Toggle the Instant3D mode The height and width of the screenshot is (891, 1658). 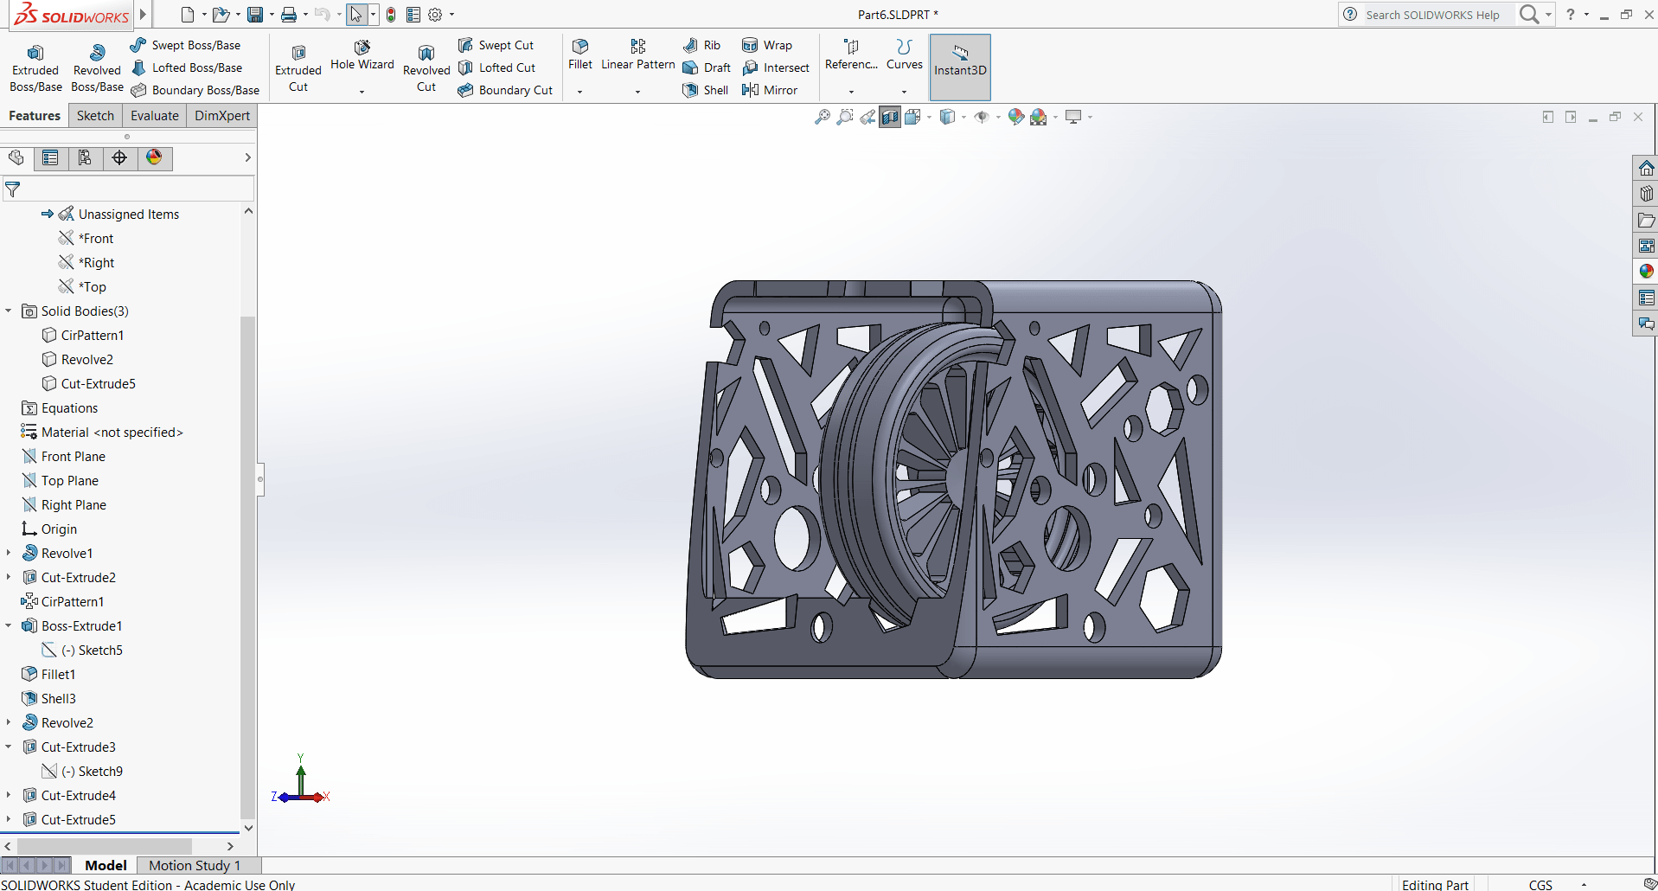pos(959,67)
